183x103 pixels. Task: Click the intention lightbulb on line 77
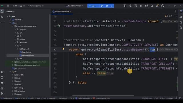pyautogui.click(x=63, y=49)
